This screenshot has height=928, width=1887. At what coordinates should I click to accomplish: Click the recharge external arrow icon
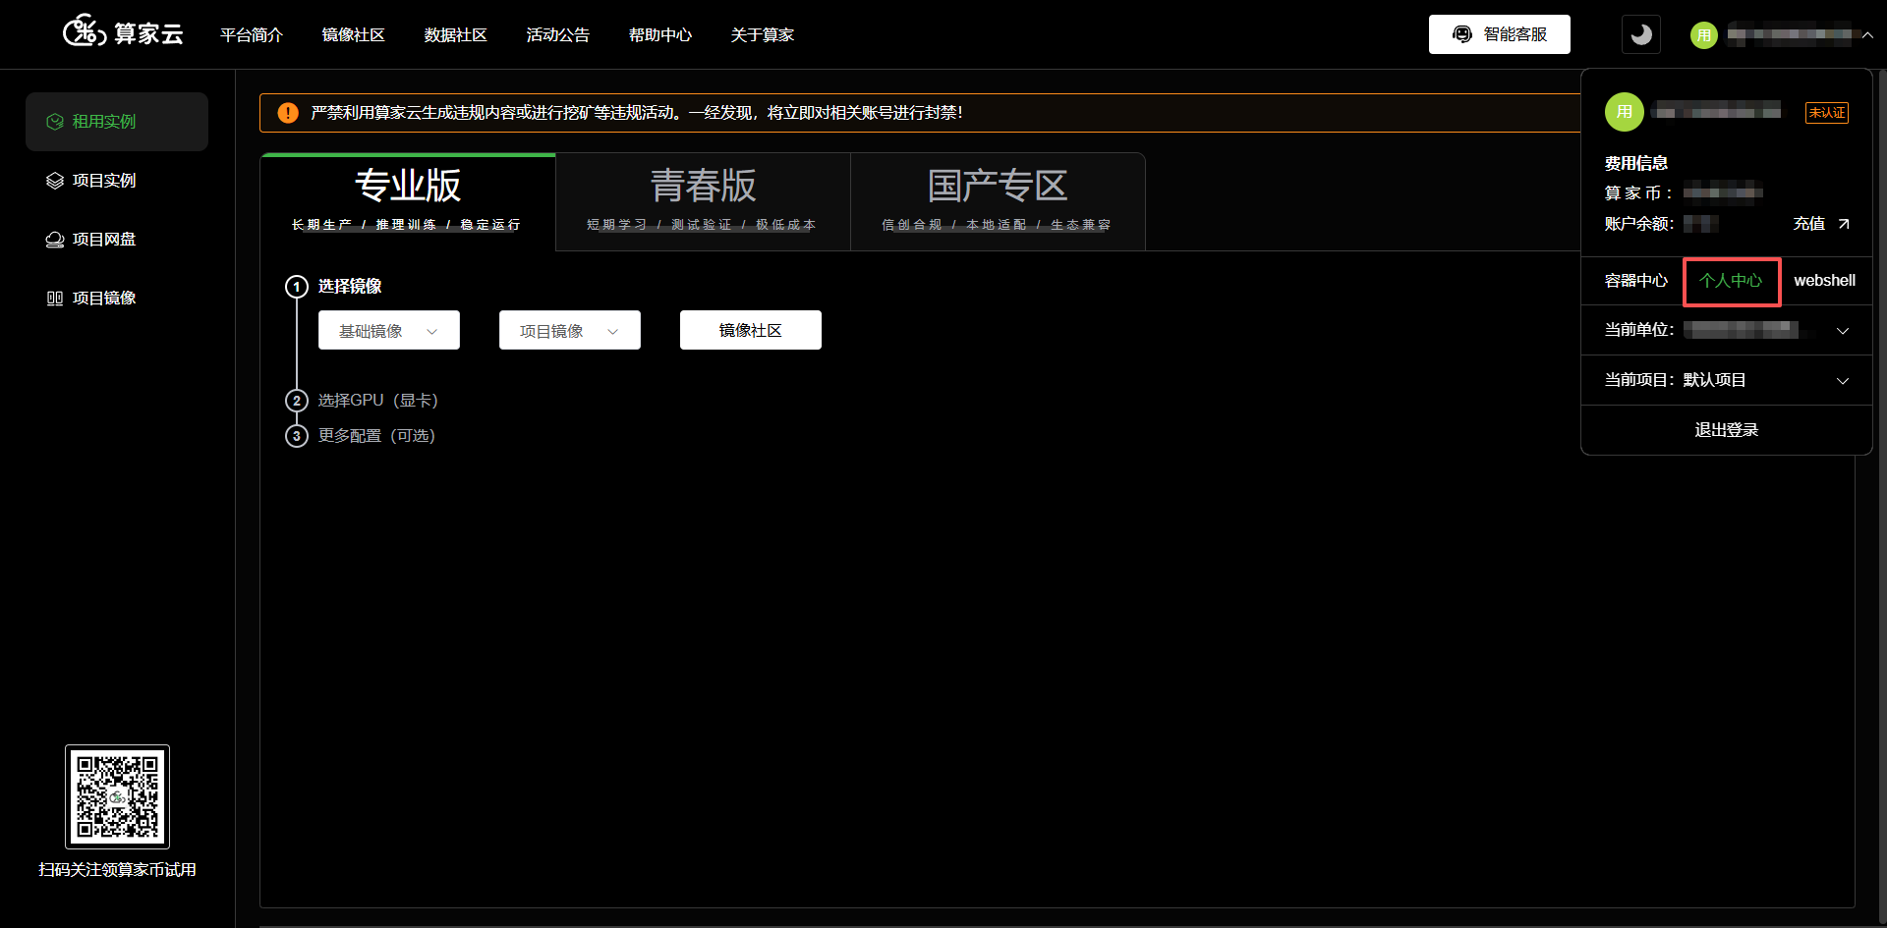tap(1844, 224)
